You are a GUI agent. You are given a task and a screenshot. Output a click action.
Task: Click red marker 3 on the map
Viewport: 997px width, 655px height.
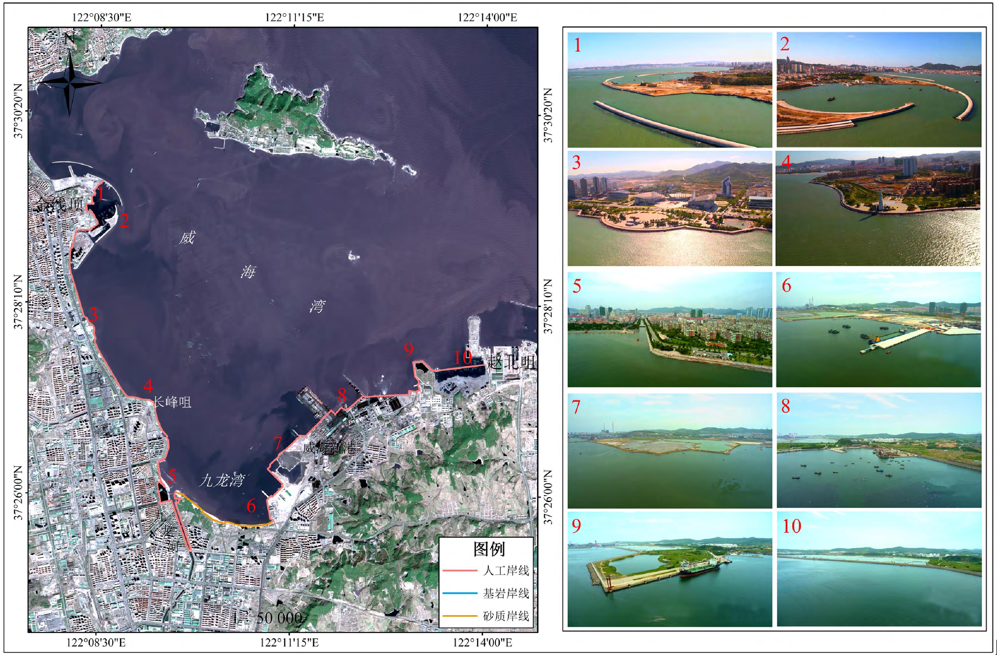93,315
